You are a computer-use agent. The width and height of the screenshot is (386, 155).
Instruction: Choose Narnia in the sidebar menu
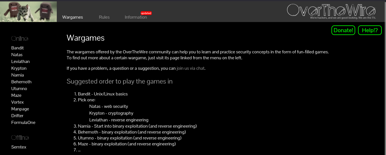point(18,75)
